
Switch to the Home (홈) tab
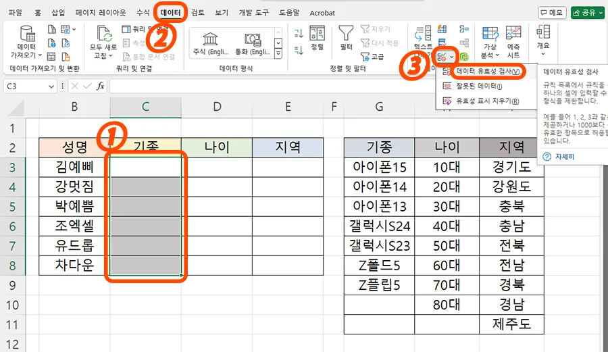point(38,13)
